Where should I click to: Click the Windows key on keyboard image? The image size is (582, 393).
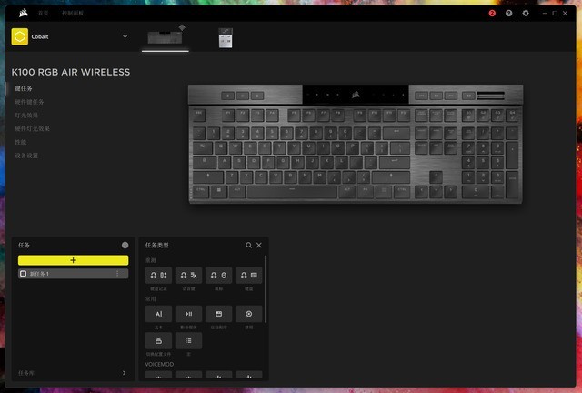click(x=219, y=192)
